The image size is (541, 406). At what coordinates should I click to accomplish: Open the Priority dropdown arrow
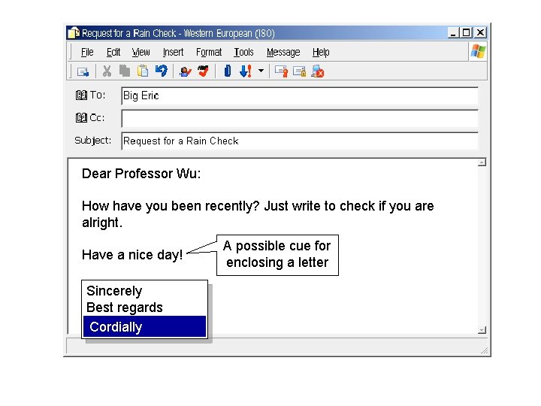tap(261, 71)
